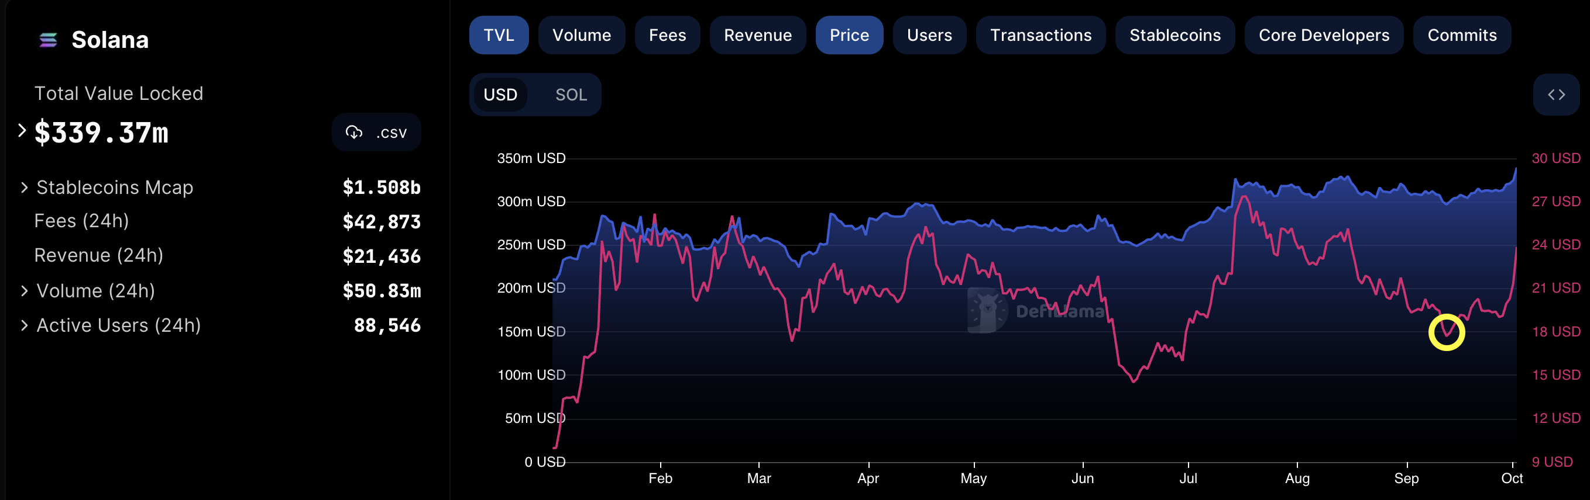Expand the Total Value Locked breakdown
This screenshot has height=500, width=1590.
pos(22,130)
